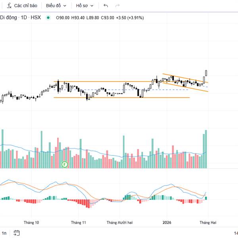The width and height of the screenshot is (238, 238).
Task: Select the lower orange horizontal support line
Action: click(119, 98)
